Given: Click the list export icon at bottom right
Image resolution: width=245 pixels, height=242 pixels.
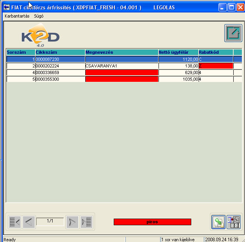Looking at the screenshot, I should point(234,222).
